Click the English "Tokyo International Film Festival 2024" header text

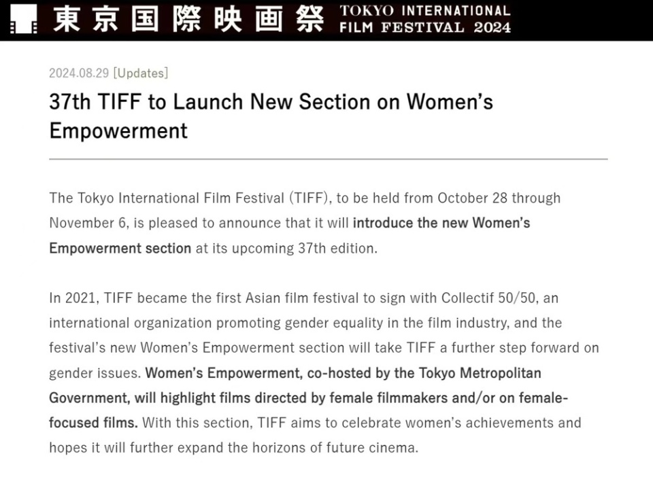pos(424,19)
